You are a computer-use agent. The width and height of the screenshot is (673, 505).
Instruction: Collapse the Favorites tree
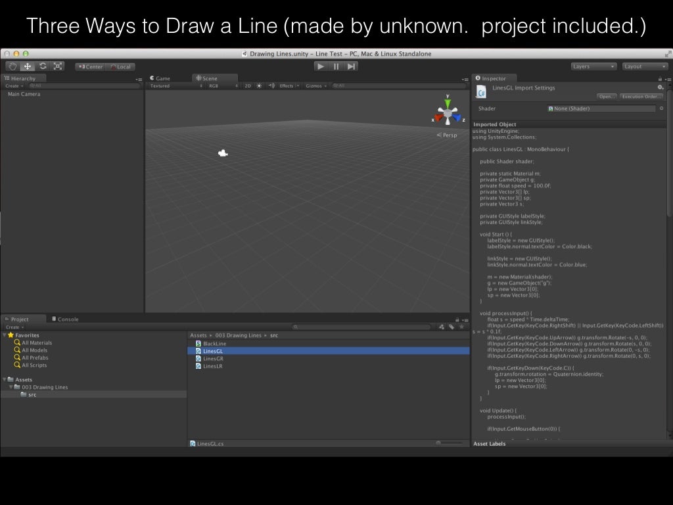coord(5,335)
